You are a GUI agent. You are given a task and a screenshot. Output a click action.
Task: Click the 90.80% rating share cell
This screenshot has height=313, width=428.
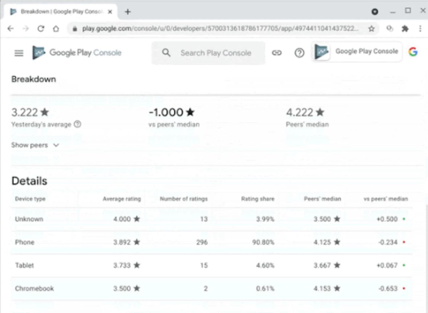(x=263, y=242)
